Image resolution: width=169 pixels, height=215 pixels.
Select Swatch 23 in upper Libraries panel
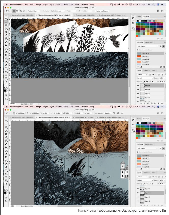(151, 56)
